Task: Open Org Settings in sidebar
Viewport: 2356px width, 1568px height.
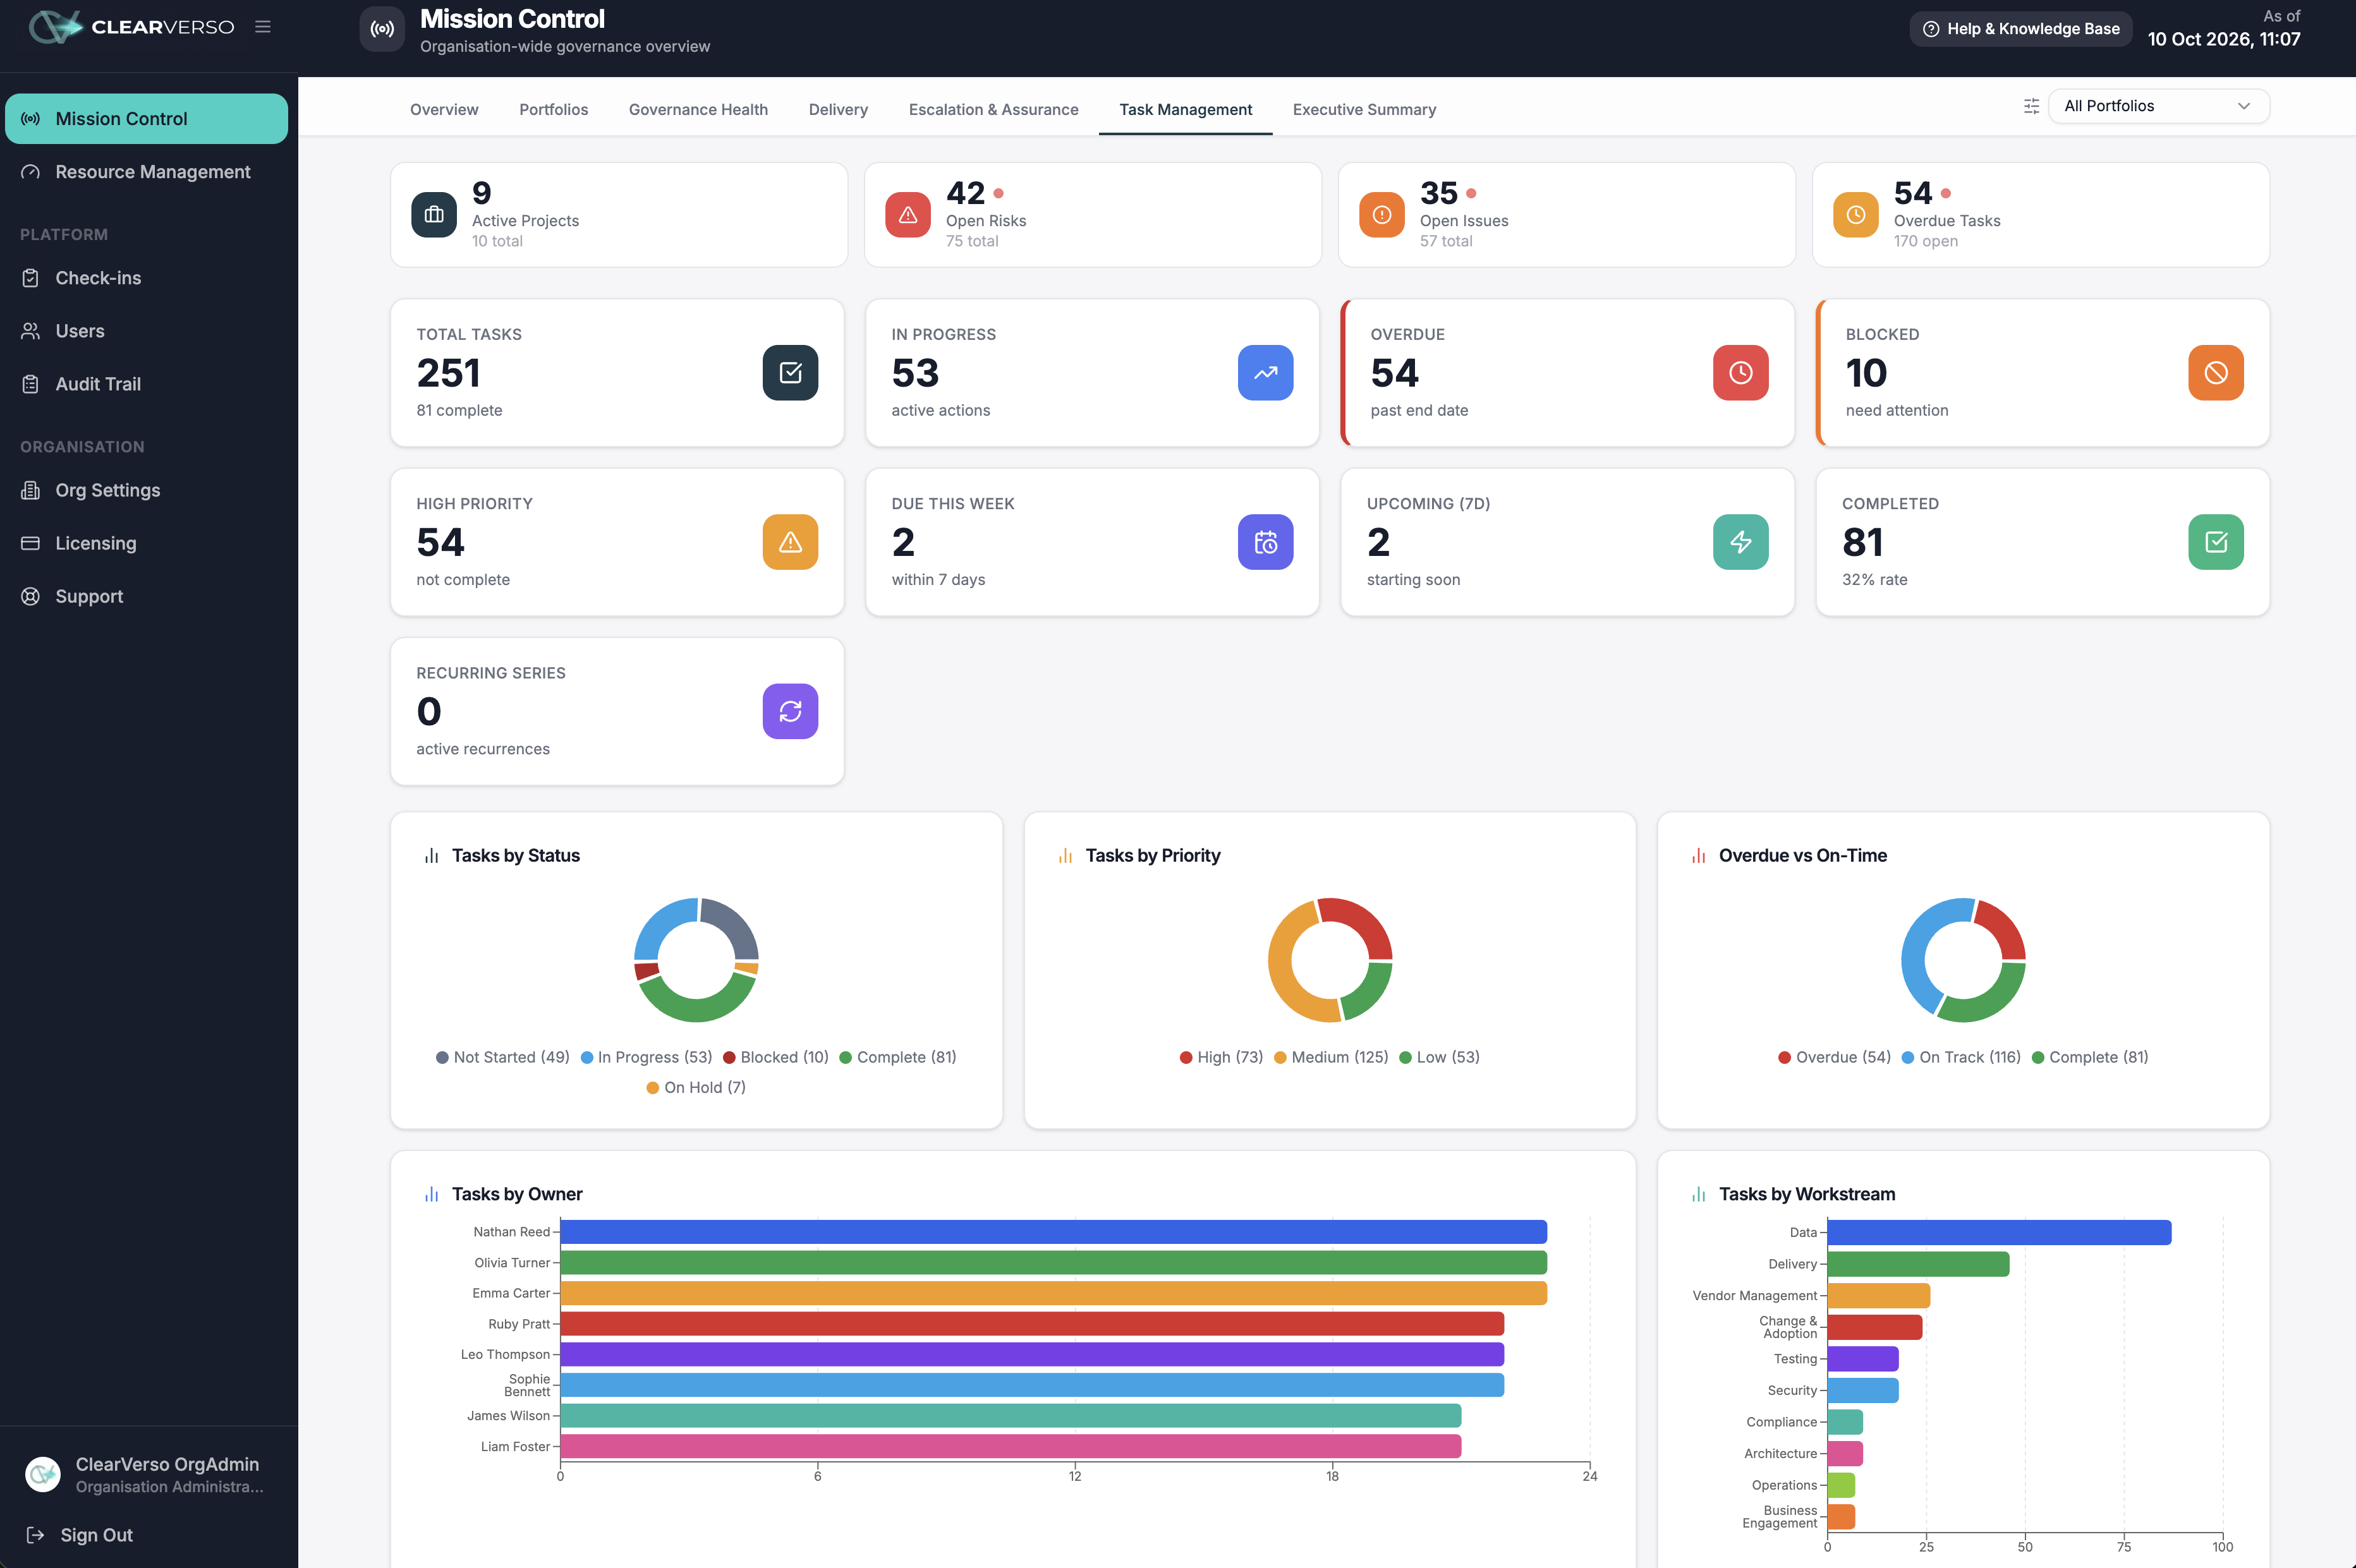Action: point(147,490)
